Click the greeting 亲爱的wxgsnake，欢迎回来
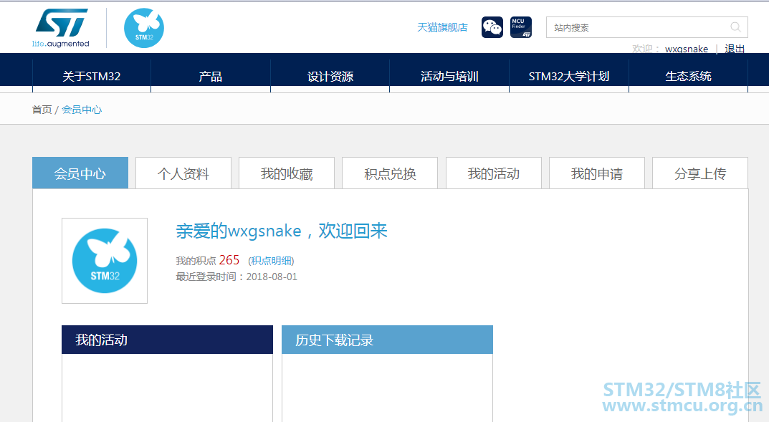The image size is (769, 422). [282, 231]
